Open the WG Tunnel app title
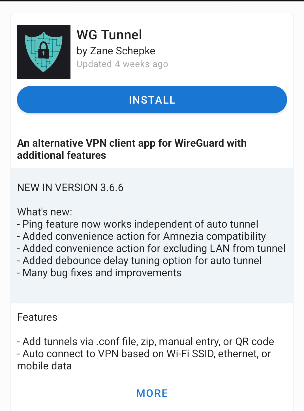 (x=109, y=35)
